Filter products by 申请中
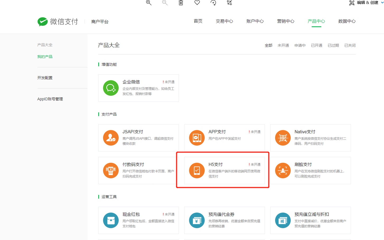384x240 pixels. click(x=300, y=45)
